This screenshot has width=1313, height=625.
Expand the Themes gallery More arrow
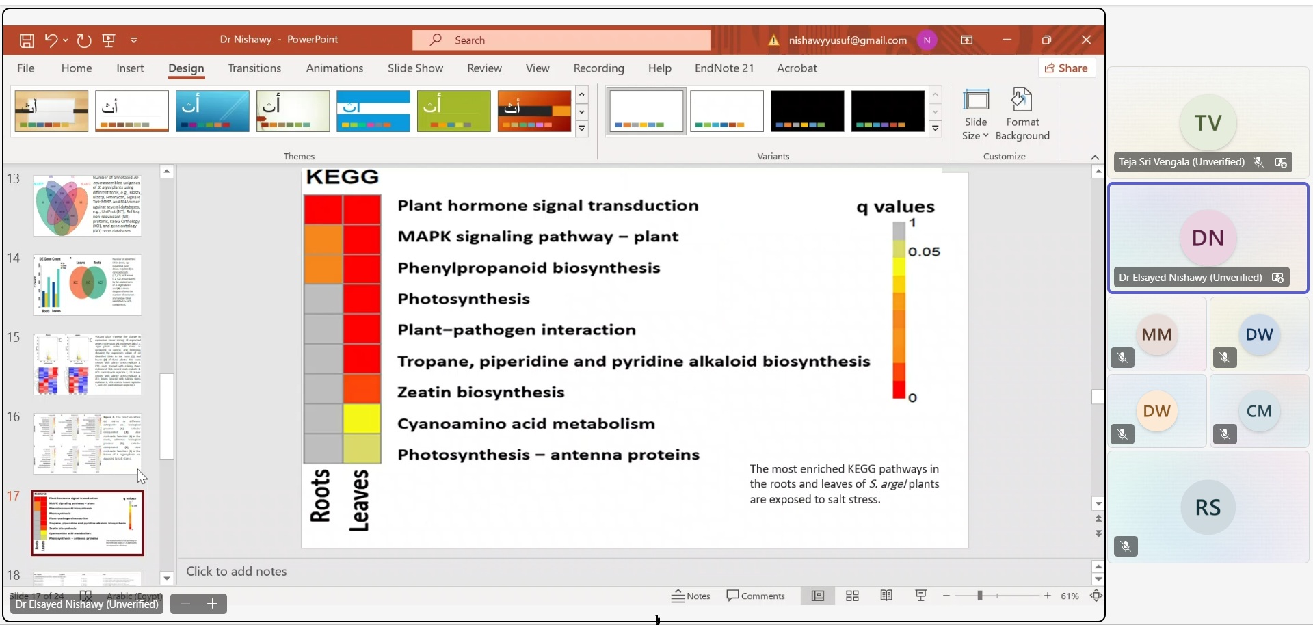point(582,129)
